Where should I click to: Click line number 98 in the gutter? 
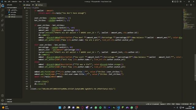[x=27, y=86]
